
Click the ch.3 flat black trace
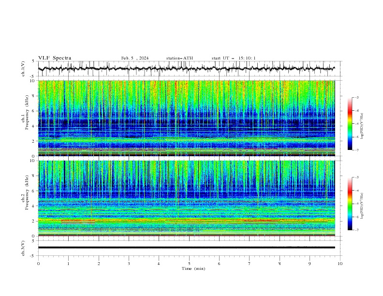(187, 248)
